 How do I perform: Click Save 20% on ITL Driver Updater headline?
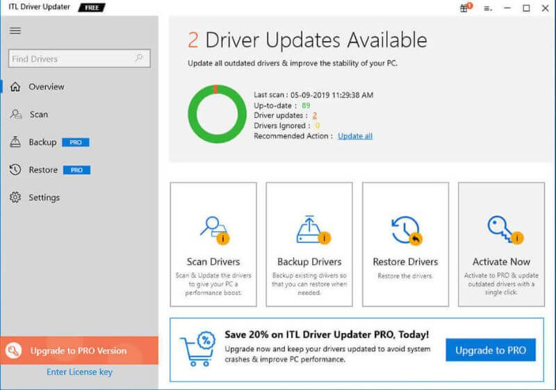(327, 334)
